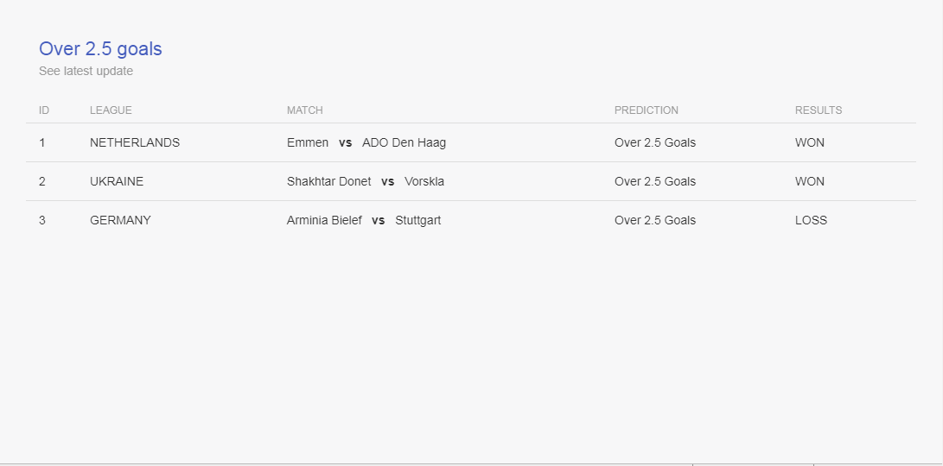Screen dimensions: 943x466
Task: Select the Stuttgart team name
Action: (418, 220)
